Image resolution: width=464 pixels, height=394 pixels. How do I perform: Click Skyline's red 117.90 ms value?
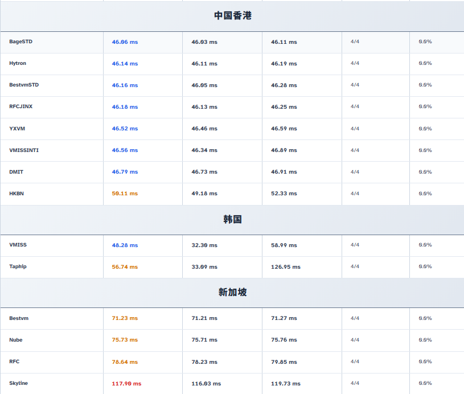tap(126, 384)
